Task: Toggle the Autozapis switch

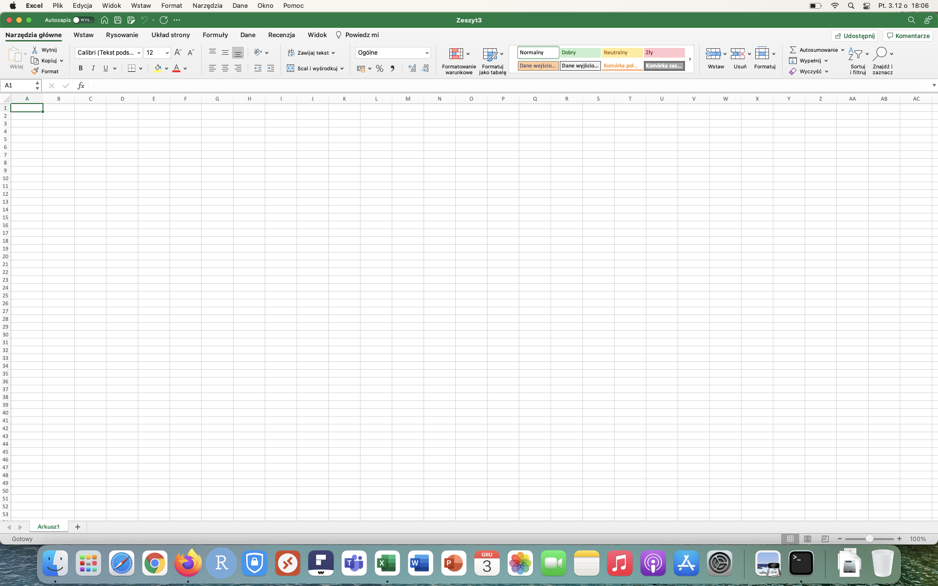Action: tap(84, 20)
